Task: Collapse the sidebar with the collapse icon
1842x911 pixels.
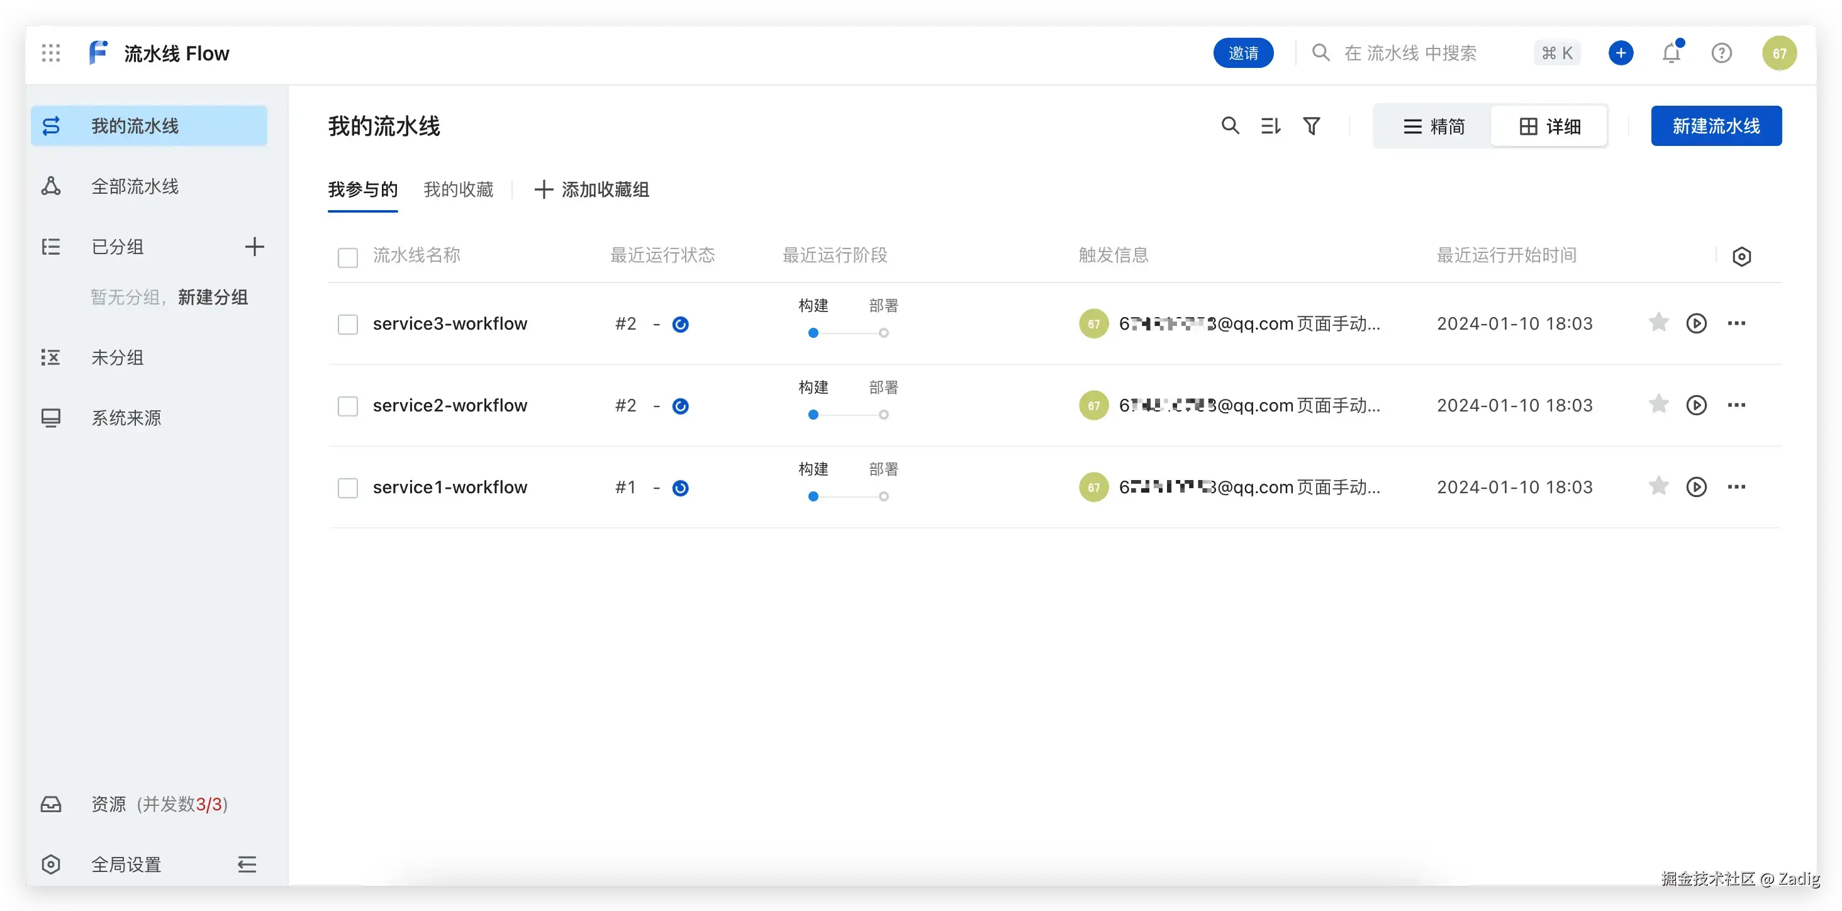Action: (247, 864)
